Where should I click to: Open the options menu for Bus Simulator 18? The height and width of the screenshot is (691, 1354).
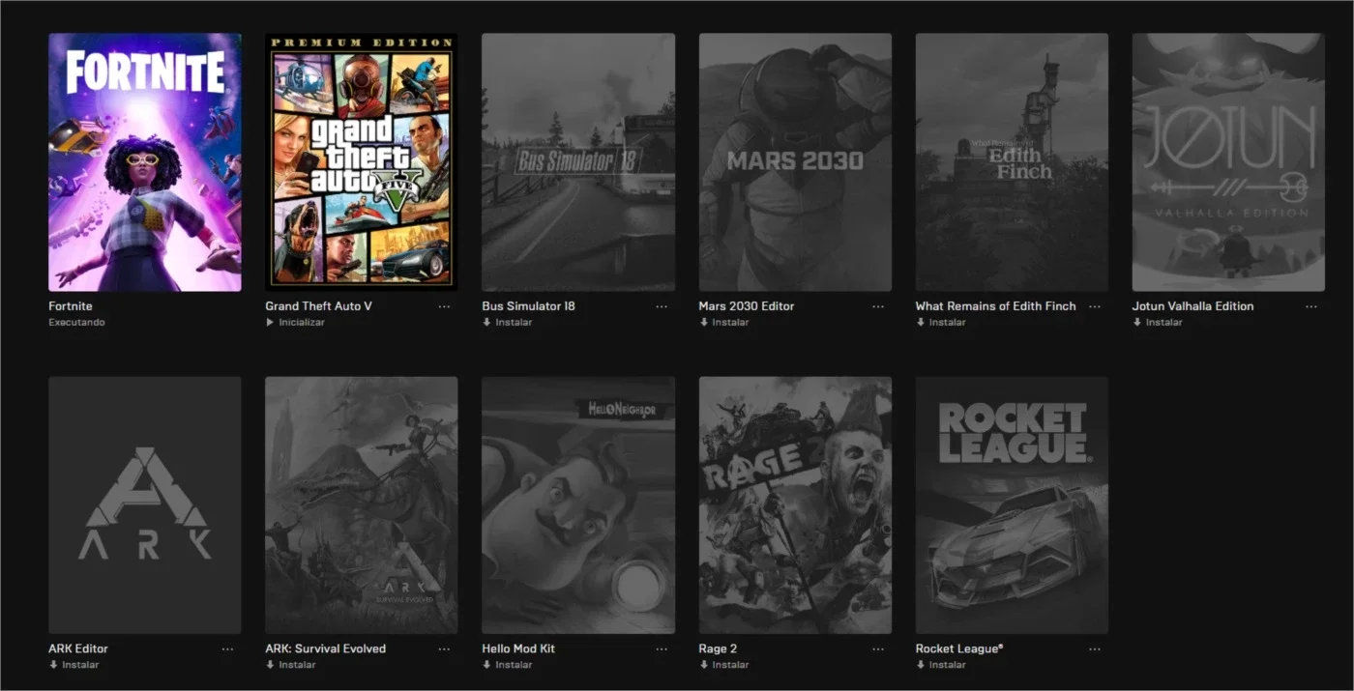point(661,306)
